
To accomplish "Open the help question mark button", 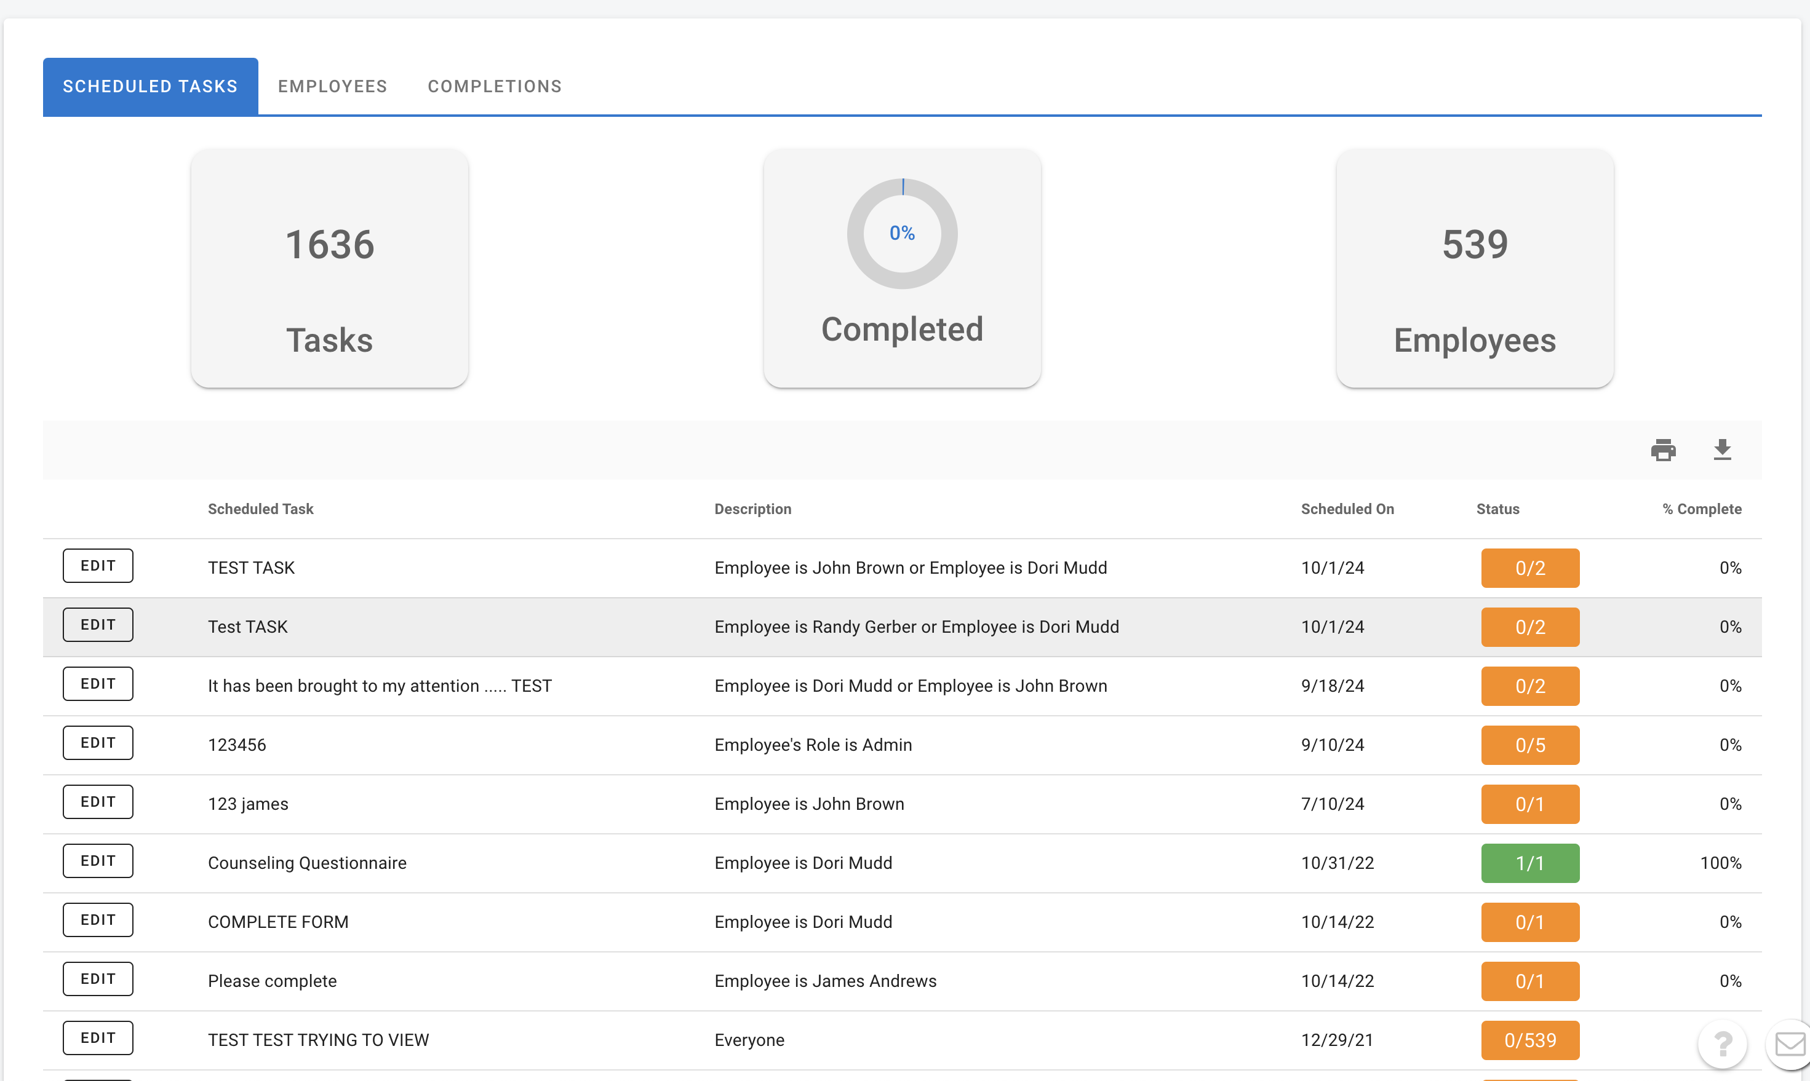I will (1723, 1044).
